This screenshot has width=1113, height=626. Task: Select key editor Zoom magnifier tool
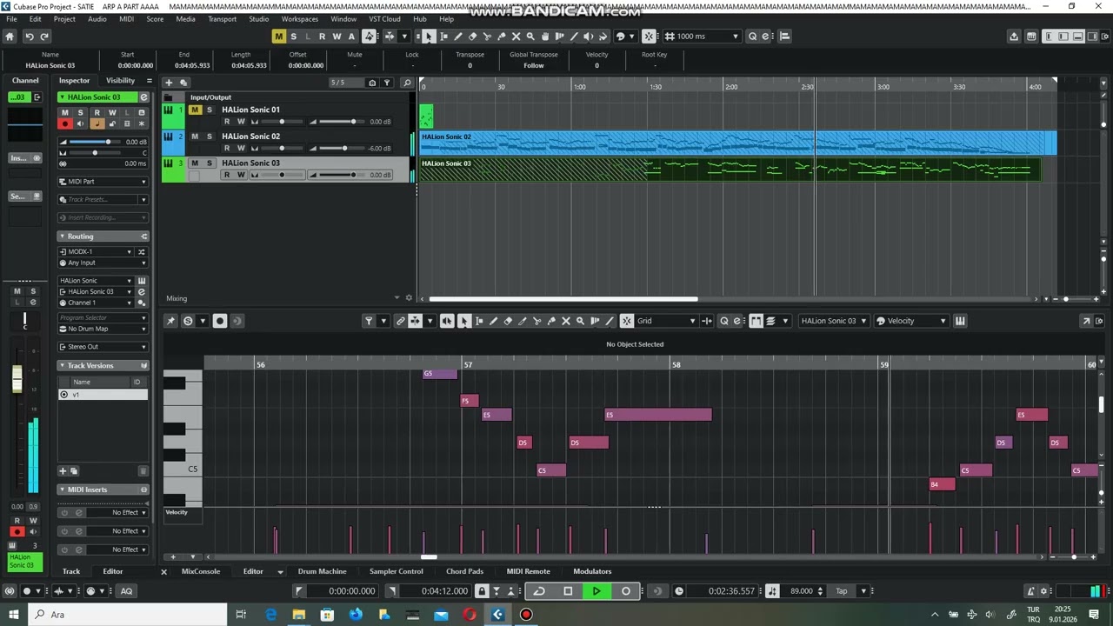[580, 321]
